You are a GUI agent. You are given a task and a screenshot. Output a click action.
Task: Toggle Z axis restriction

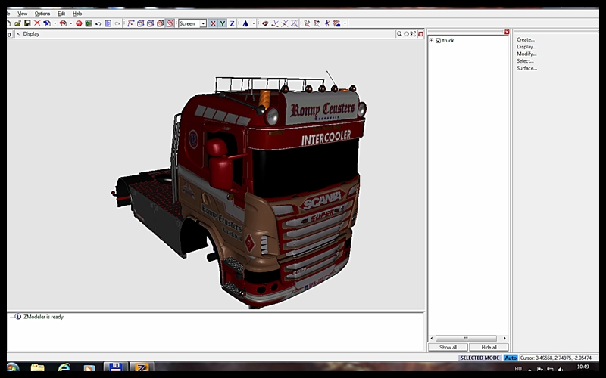tap(232, 23)
